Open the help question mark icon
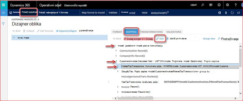 (236, 5)
